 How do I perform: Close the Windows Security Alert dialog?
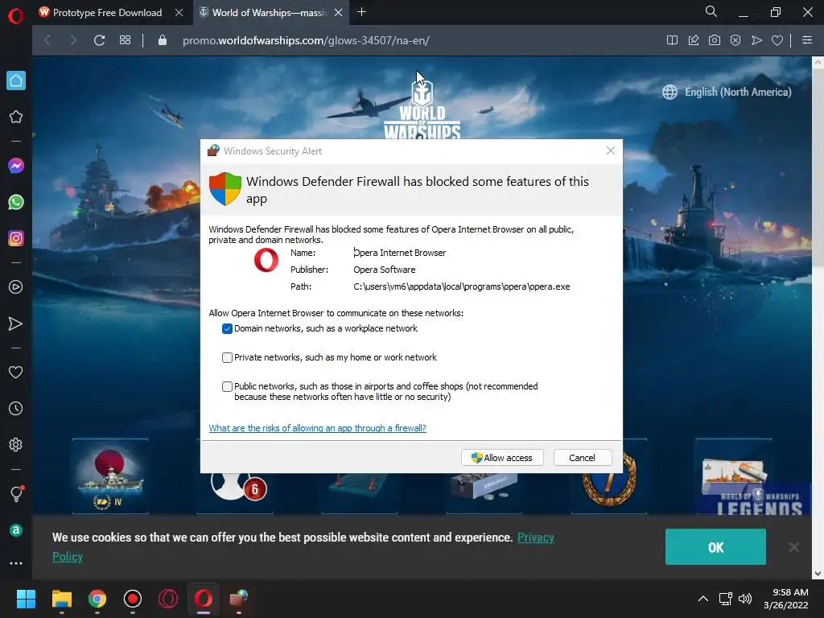(x=610, y=150)
